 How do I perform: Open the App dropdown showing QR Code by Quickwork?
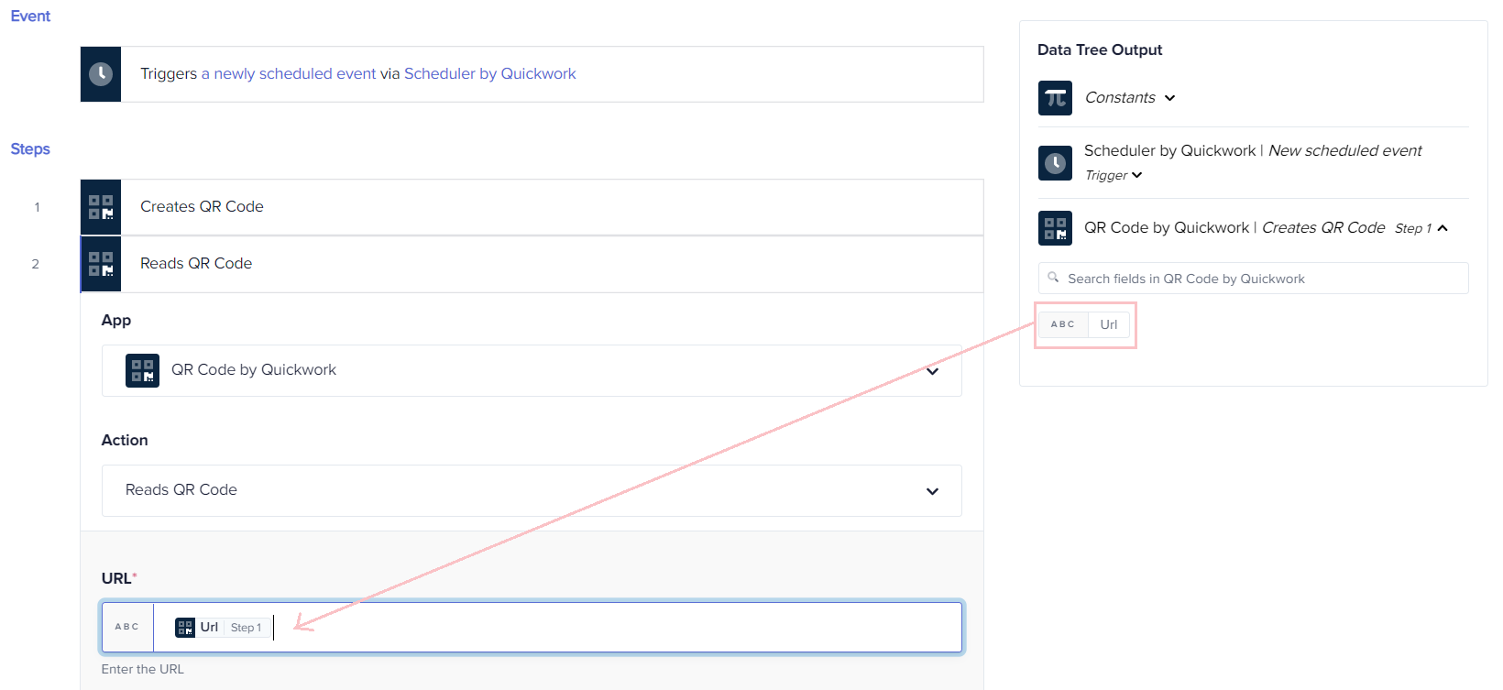[532, 370]
